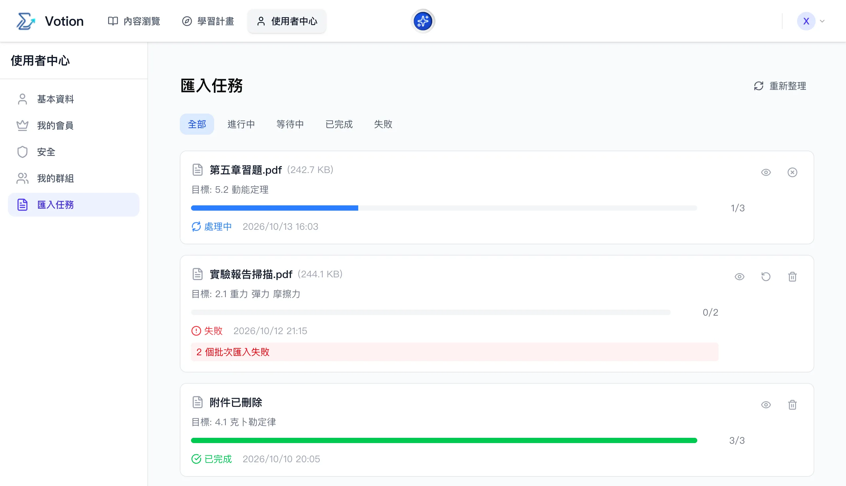Go to 我的會員 in sidebar
Screen dimensions: 846x486
(73, 125)
